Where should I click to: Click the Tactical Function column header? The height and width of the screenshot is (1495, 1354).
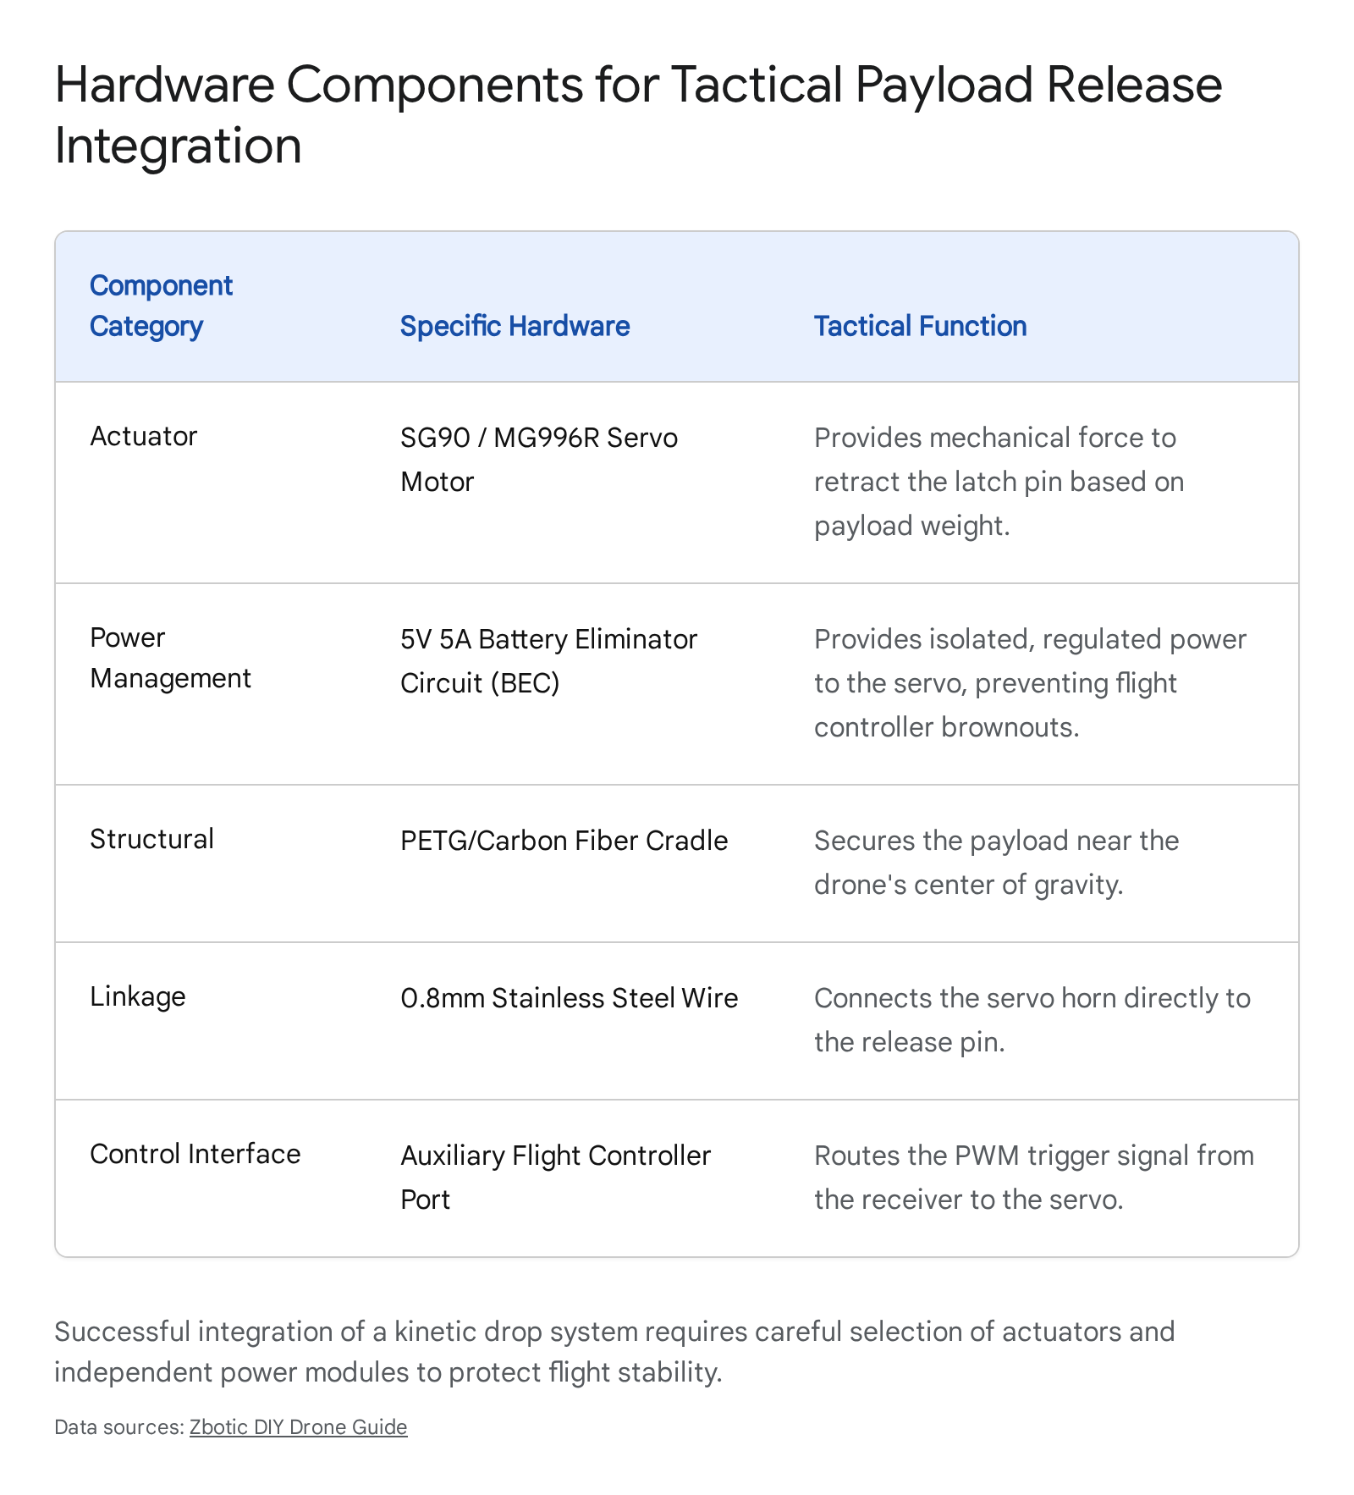click(920, 326)
